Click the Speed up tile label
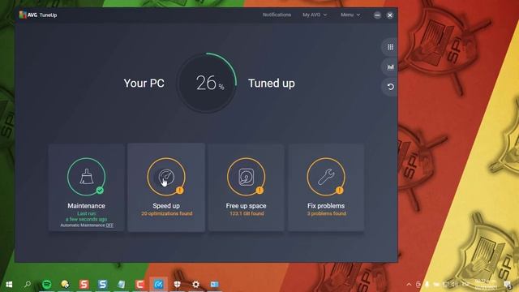The width and height of the screenshot is (519, 292). point(166,205)
